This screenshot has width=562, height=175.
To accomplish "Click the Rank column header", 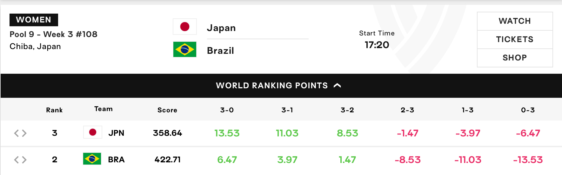I will (54, 110).
